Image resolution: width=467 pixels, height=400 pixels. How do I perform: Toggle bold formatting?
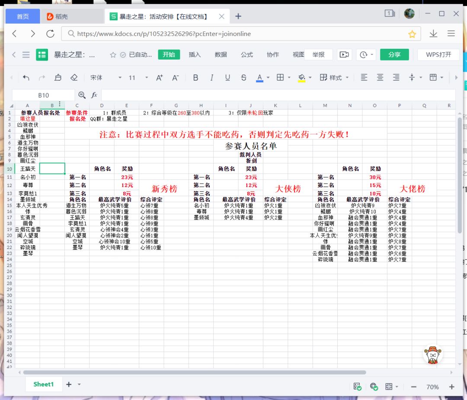(x=195, y=78)
